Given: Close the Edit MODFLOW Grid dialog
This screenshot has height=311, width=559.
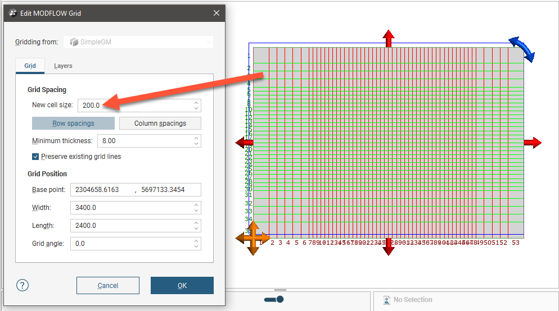Looking at the screenshot, I should (217, 13).
